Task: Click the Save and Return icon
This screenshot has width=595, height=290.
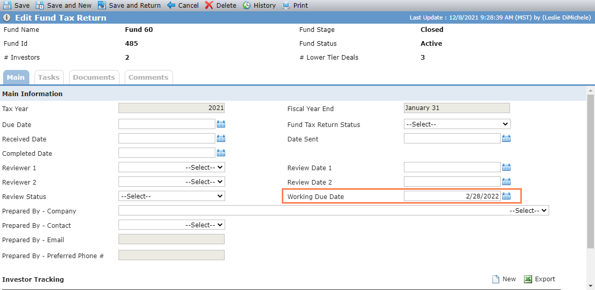Action: coord(101,5)
